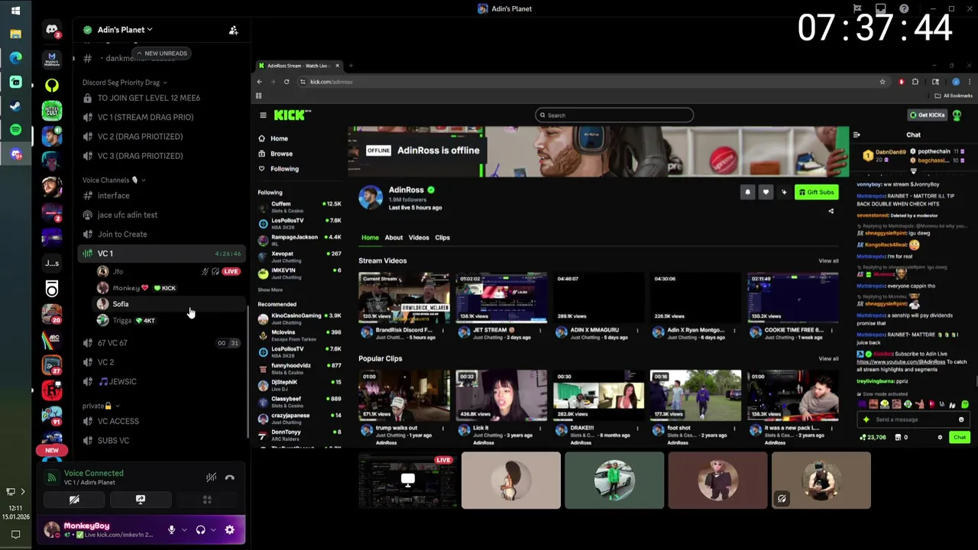Open Discord direct messages home icon
This screenshot has width=978, height=550.
coord(52,30)
